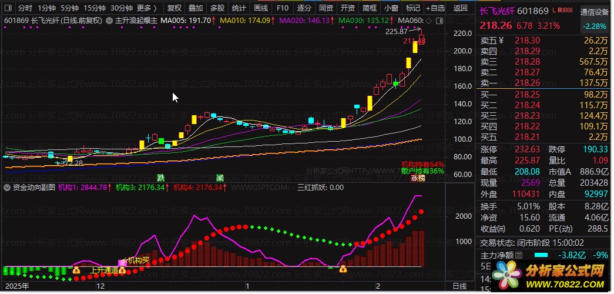Click the 2025年 date axis label
Image resolution: width=614 pixels, height=294 pixels.
click(x=17, y=286)
